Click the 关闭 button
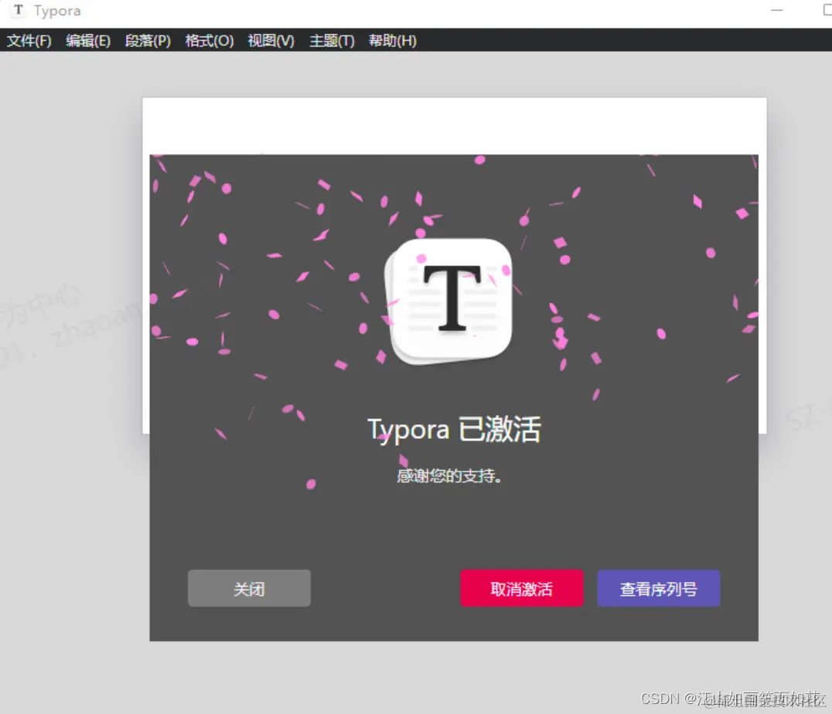The height and width of the screenshot is (714, 832). pyautogui.click(x=250, y=588)
